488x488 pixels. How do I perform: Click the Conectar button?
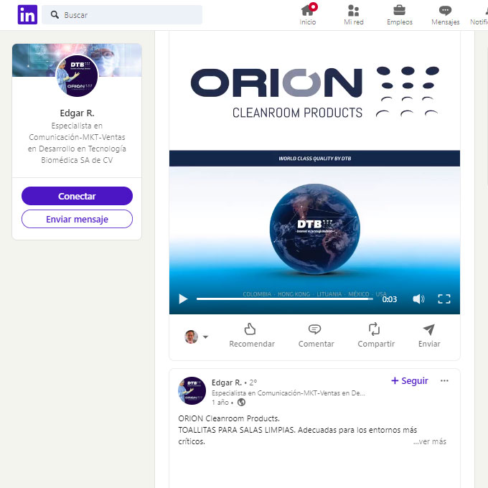pos(77,196)
